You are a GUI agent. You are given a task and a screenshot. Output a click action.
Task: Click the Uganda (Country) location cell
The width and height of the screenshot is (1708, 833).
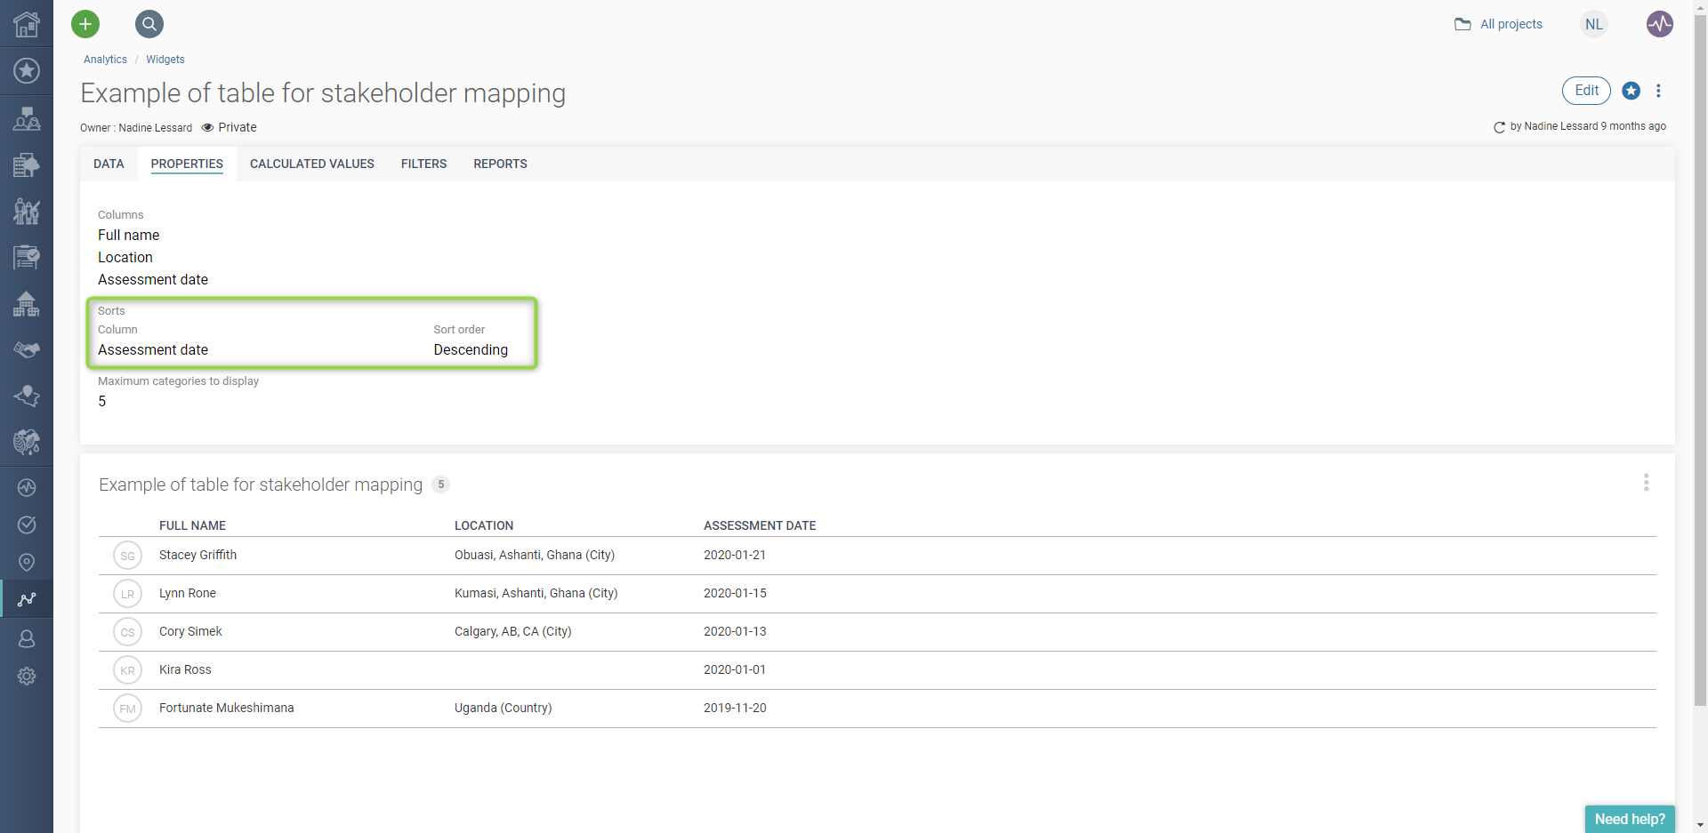click(504, 708)
